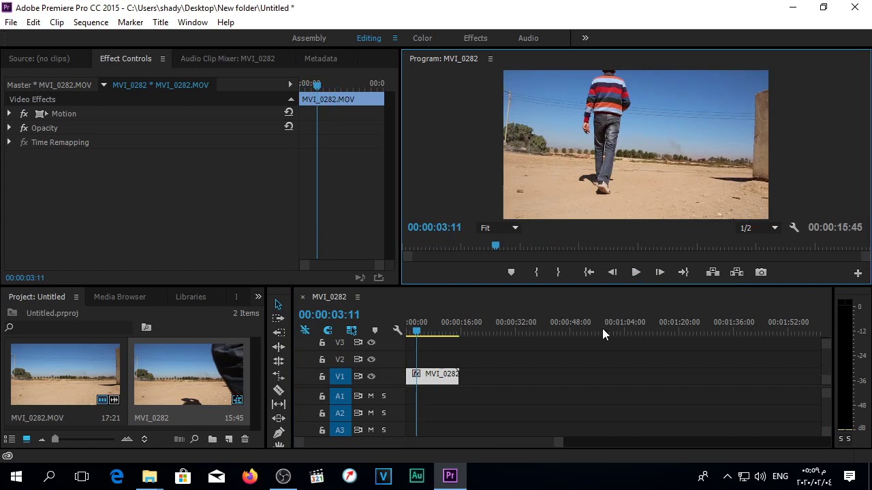Image resolution: width=872 pixels, height=490 pixels.
Task: Open the Marker menu
Action: point(130,22)
